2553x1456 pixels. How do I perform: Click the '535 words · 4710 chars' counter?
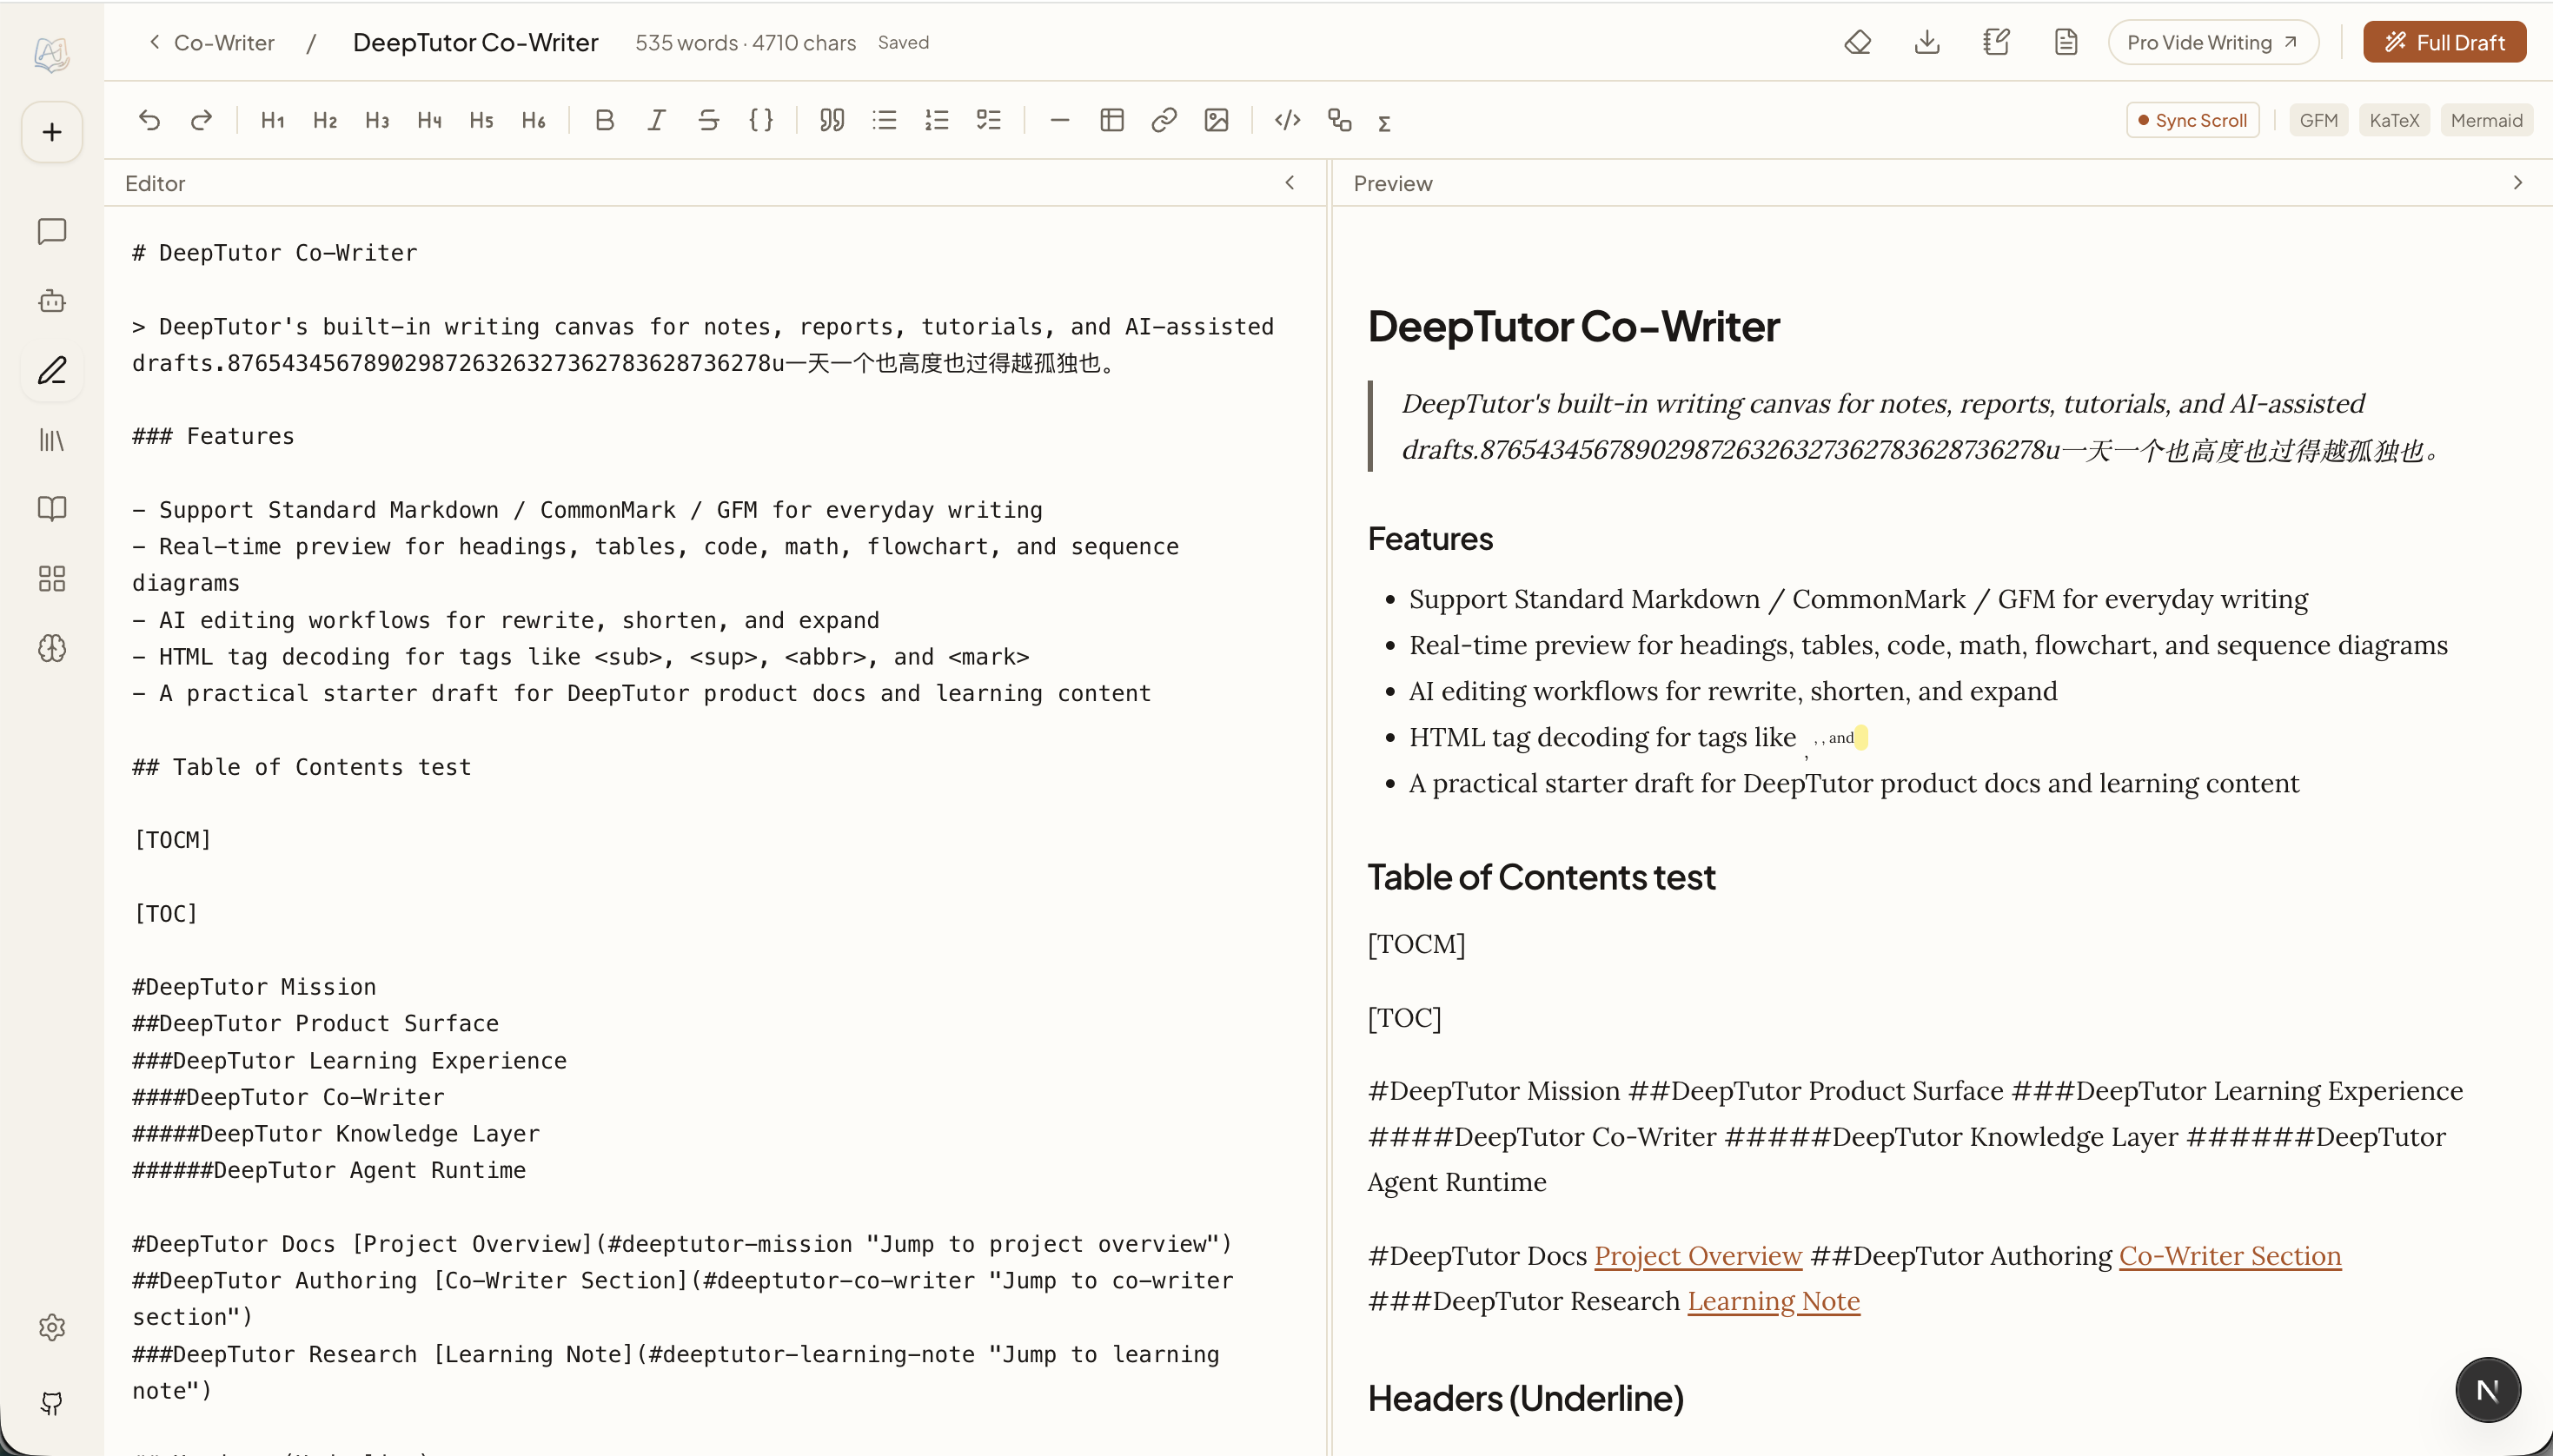[x=745, y=43]
